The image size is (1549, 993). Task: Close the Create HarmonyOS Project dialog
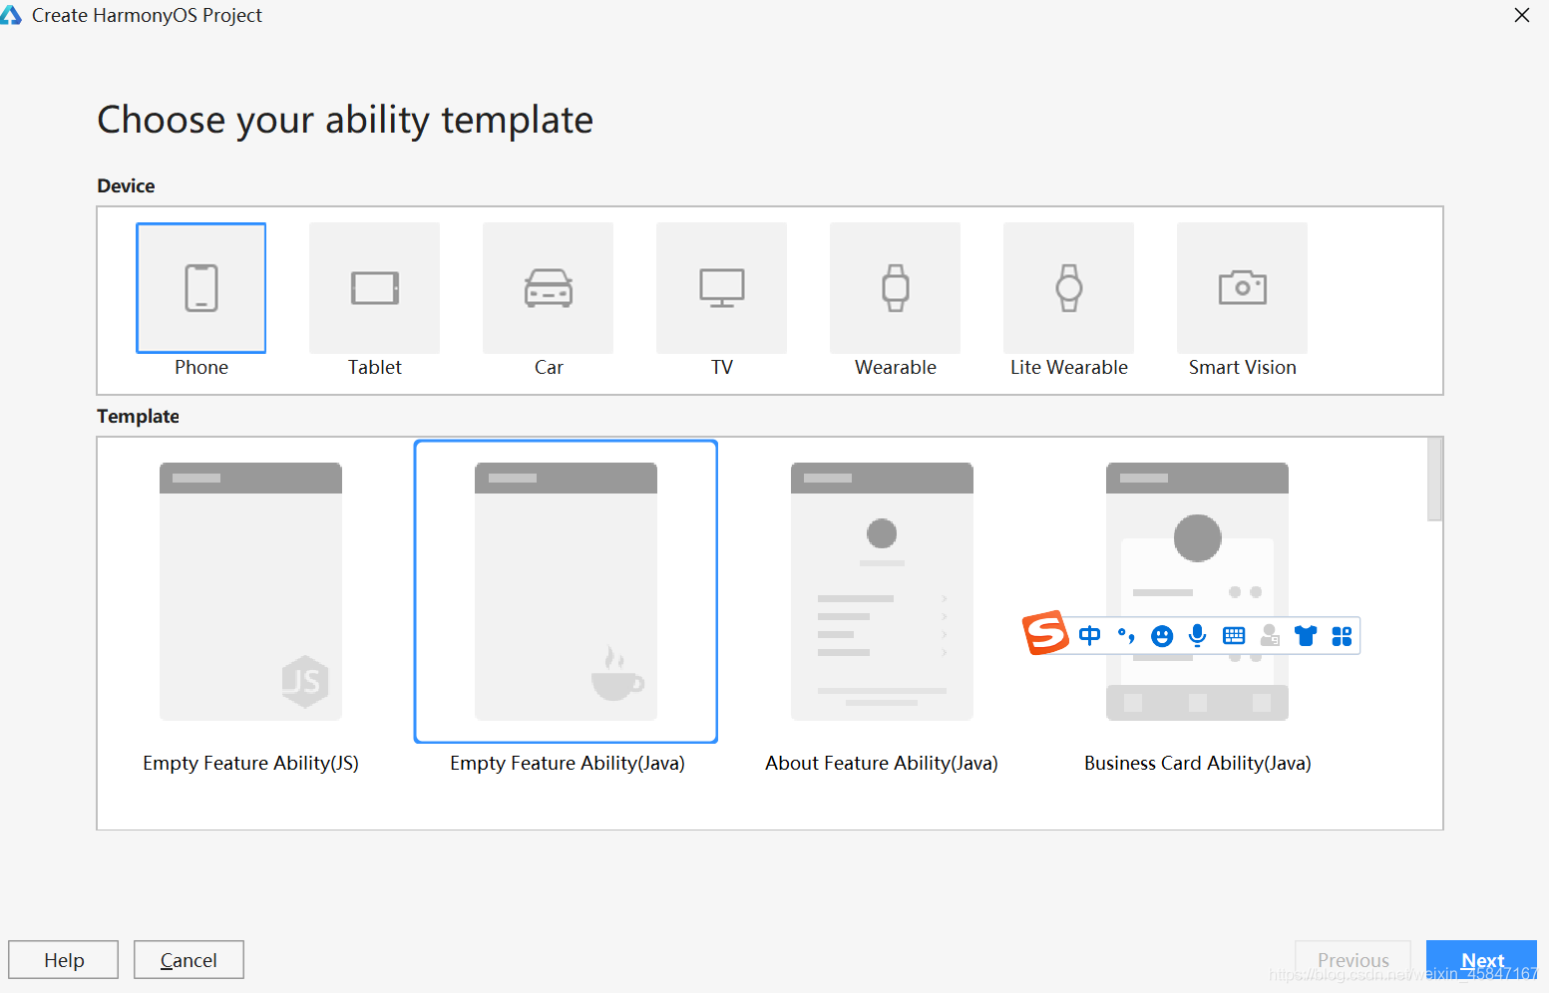(1522, 15)
